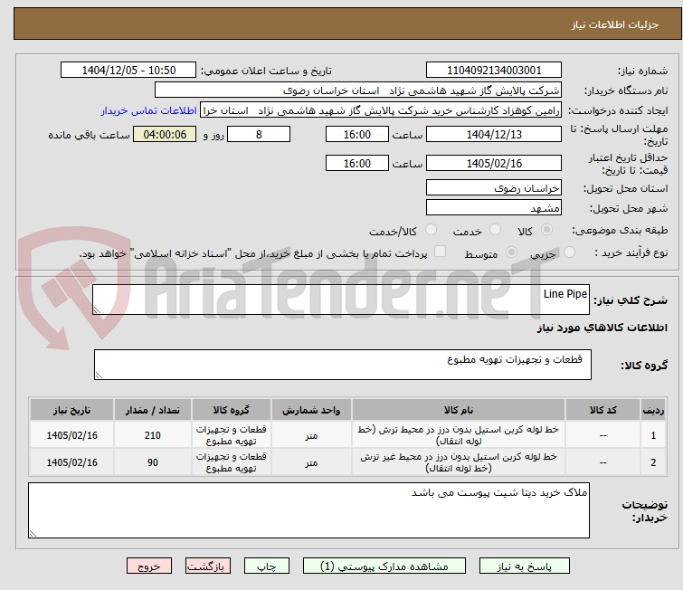Click the buyer organization name field
683x590 pixels.
(358, 90)
